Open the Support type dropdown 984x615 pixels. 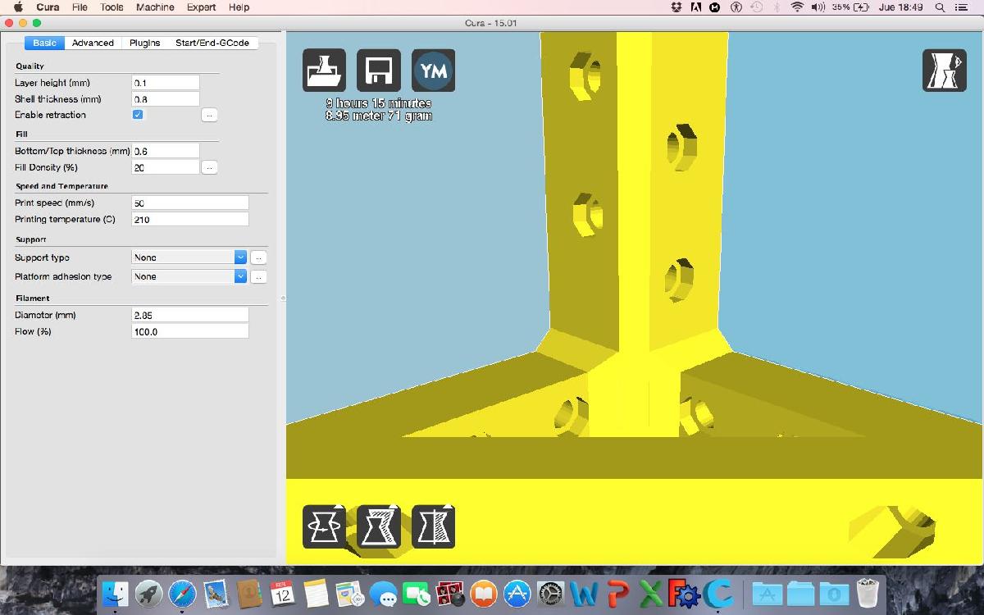point(189,257)
